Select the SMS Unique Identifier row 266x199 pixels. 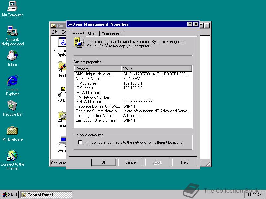click(x=133, y=74)
